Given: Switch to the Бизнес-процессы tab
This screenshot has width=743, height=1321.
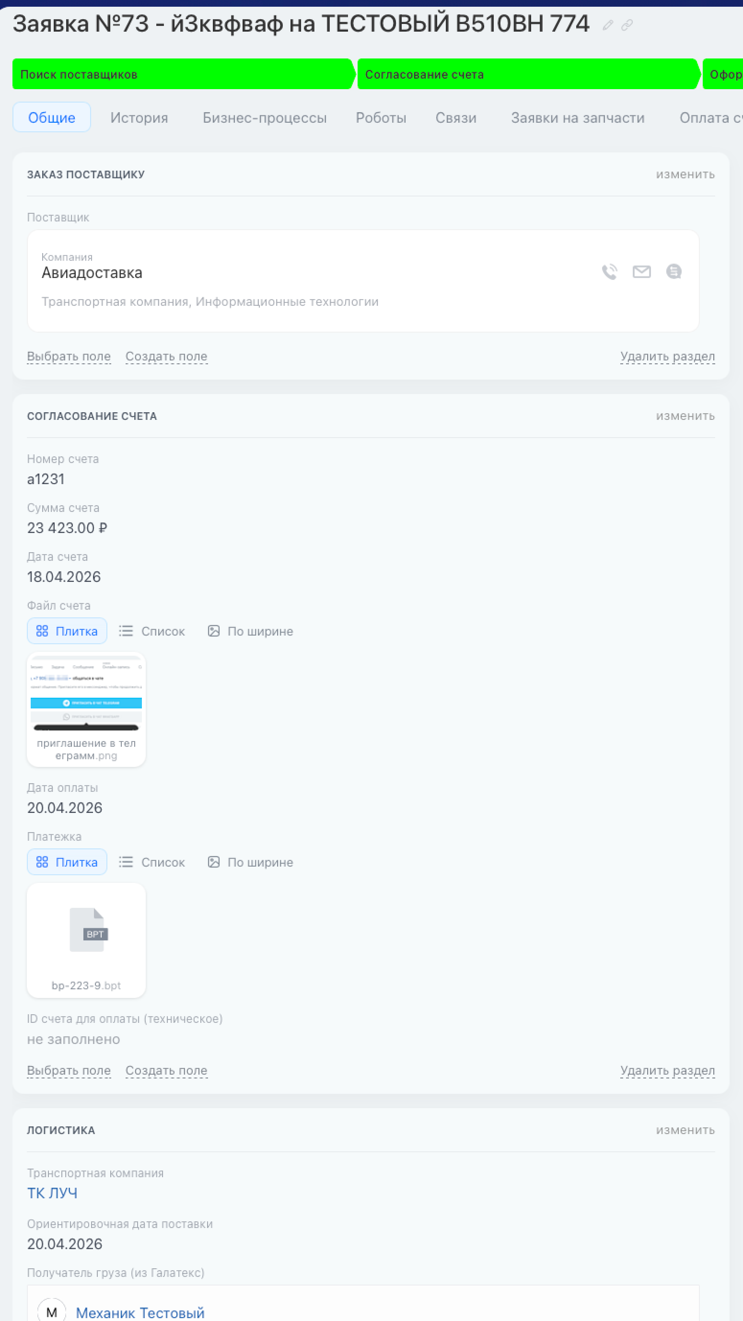Looking at the screenshot, I should point(265,117).
